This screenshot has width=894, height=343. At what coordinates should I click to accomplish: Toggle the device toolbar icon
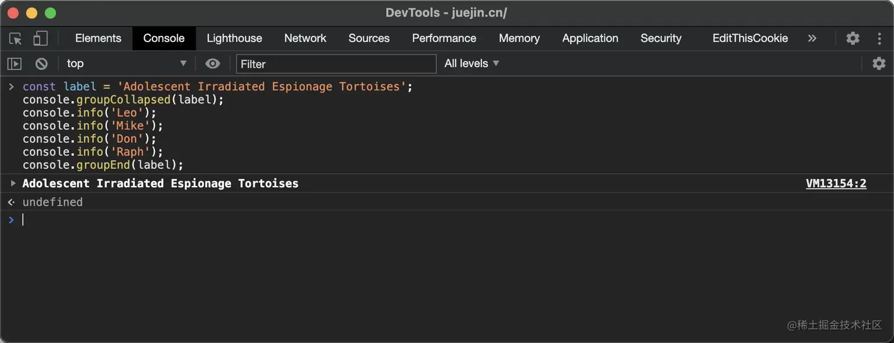(40, 38)
